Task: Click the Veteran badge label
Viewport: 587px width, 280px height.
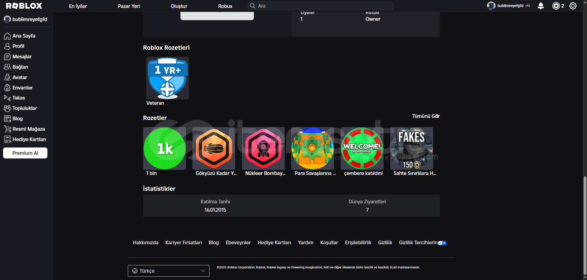Action: pyautogui.click(x=155, y=103)
